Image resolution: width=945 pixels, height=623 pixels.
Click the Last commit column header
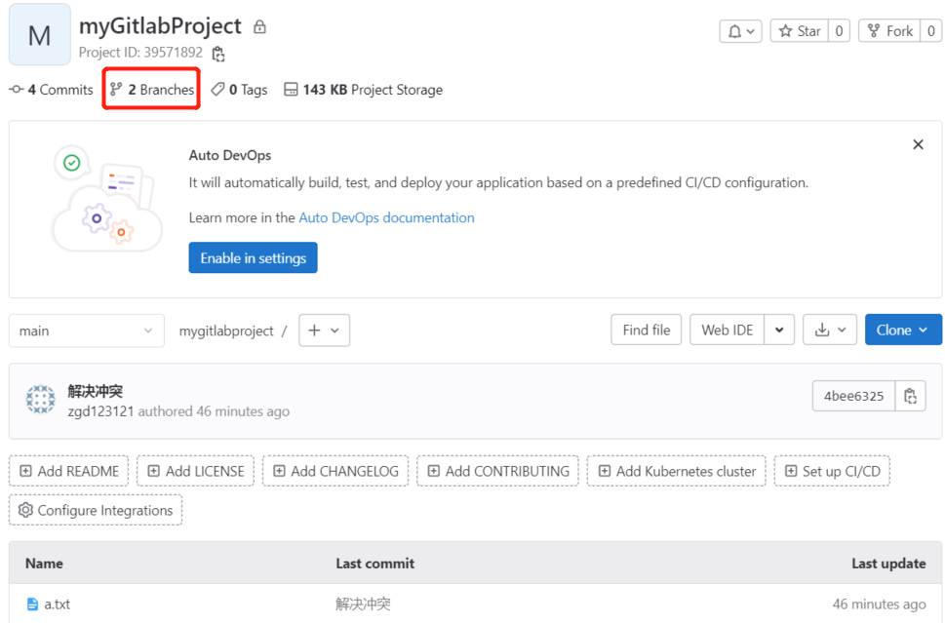click(x=374, y=564)
